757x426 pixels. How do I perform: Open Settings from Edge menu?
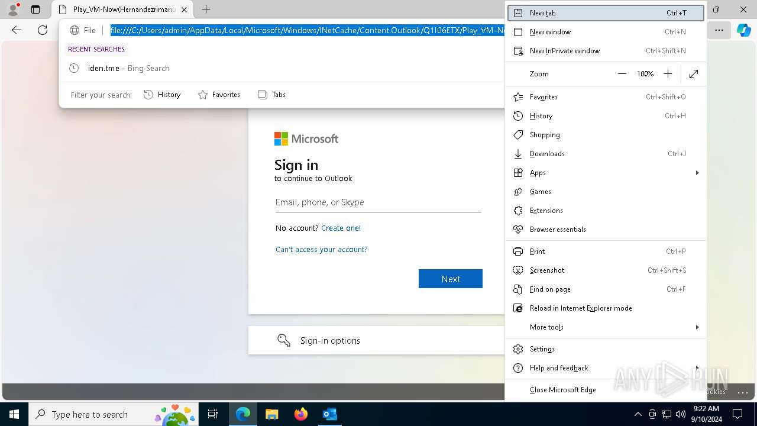pyautogui.click(x=606, y=349)
